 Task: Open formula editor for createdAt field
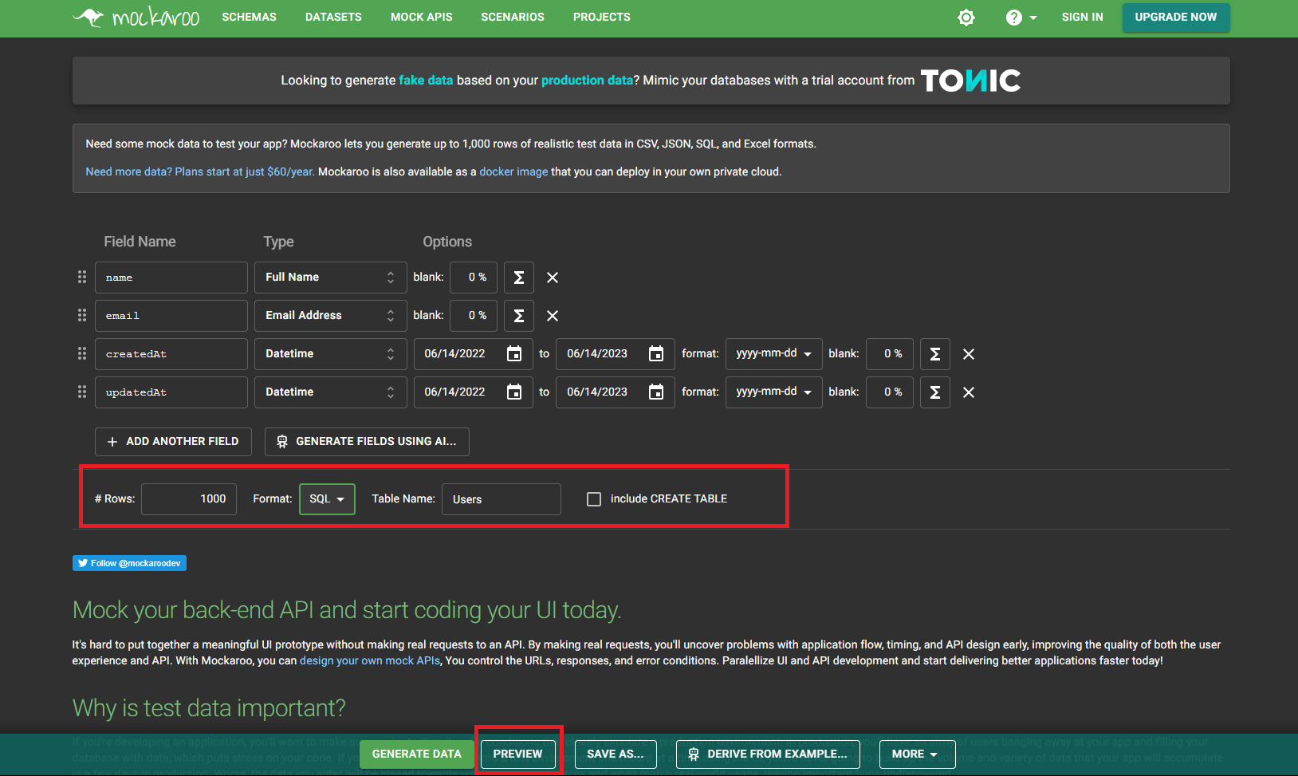[x=935, y=354]
